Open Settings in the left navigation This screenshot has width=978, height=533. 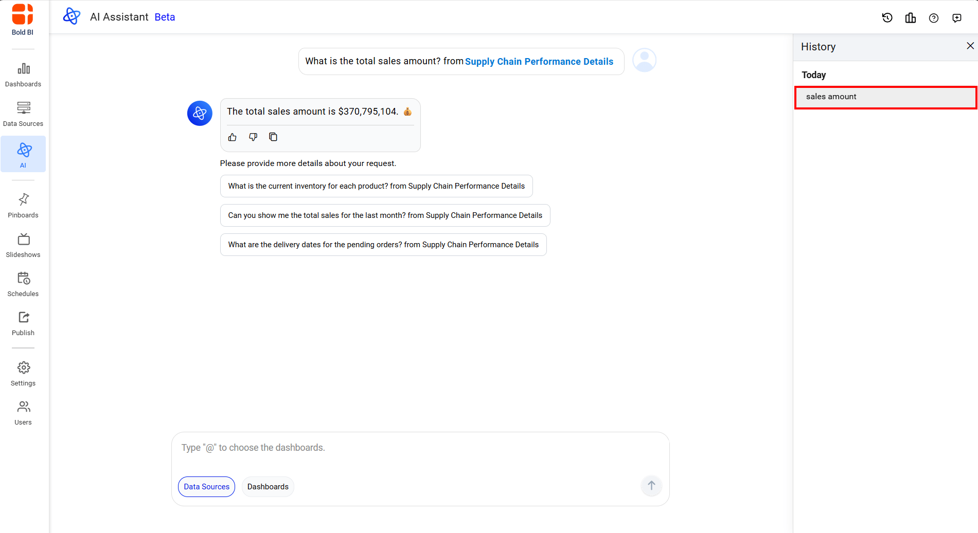point(23,374)
